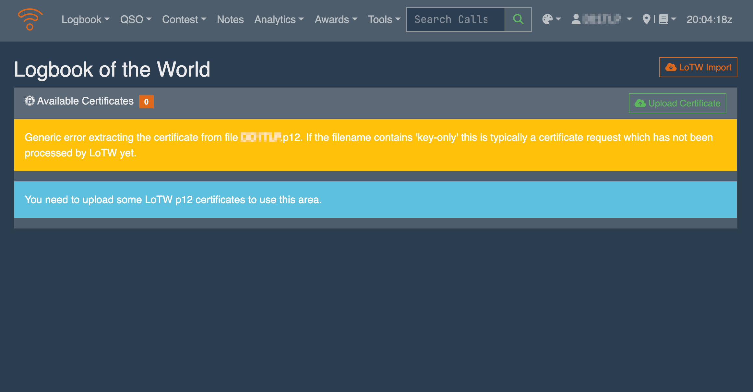Viewport: 753px width, 392px height.
Task: Open the theme palette icon menu
Action: pos(552,19)
